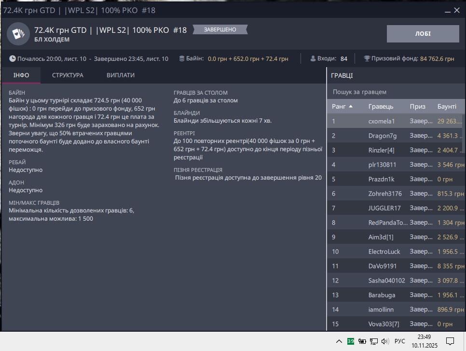Click the battery power tray icon
Viewport: 466px width, 351px height.
pos(362,341)
